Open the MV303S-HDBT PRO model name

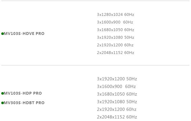tap(24, 103)
